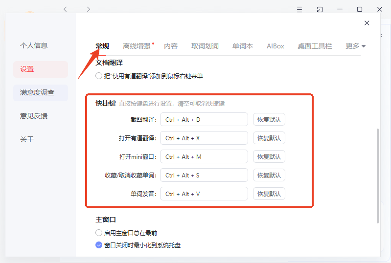Expand the 更多 dropdown
Screen dimensions: 391x263
point(355,46)
